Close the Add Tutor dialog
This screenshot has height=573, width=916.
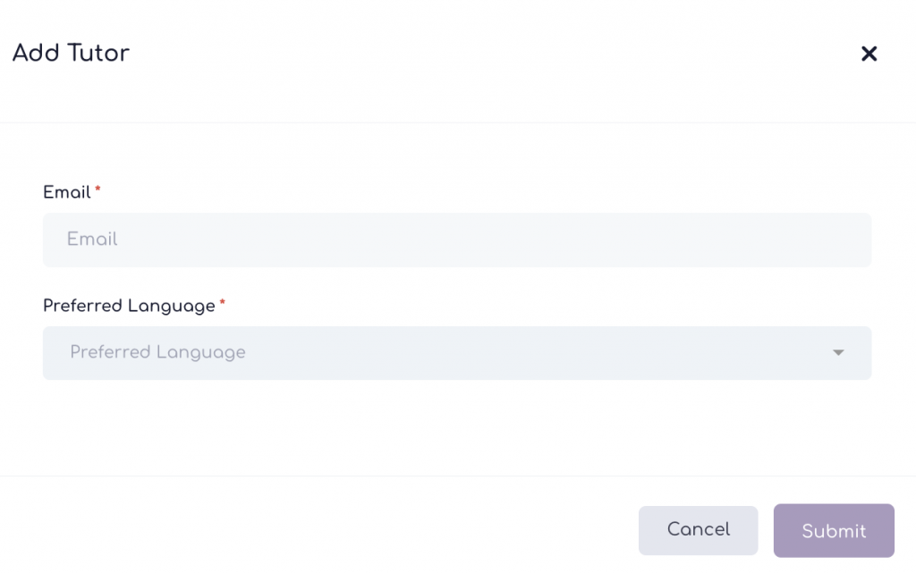869,54
